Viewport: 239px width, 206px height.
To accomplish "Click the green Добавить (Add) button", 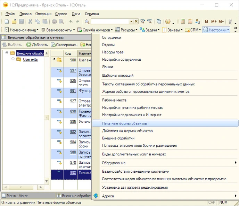I will click(x=37, y=45).
